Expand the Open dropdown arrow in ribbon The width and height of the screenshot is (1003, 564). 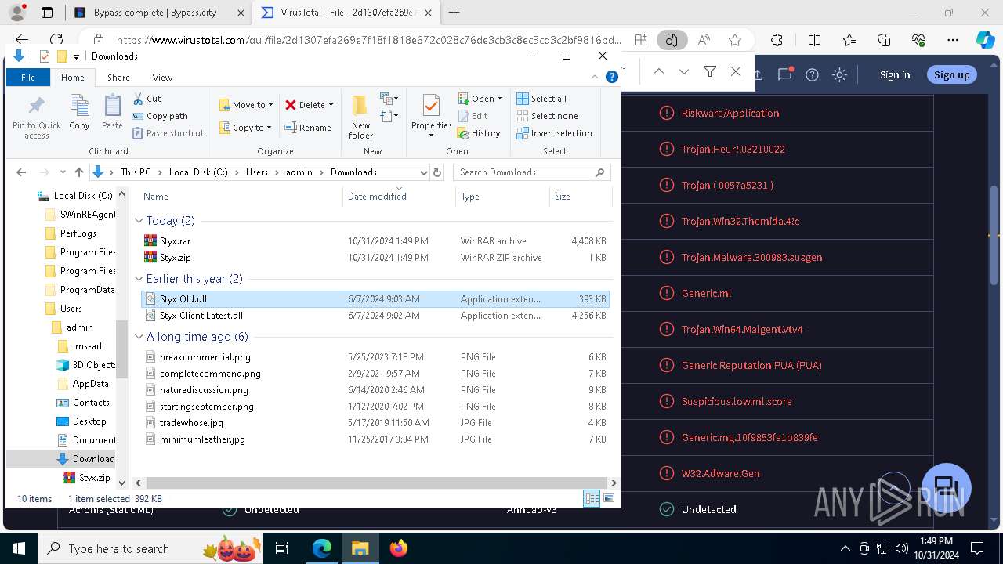pyautogui.click(x=500, y=99)
